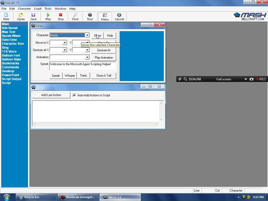The height and width of the screenshot is (201, 268).
Task: Click the Layout toolbar icon
Action: tap(119, 17)
